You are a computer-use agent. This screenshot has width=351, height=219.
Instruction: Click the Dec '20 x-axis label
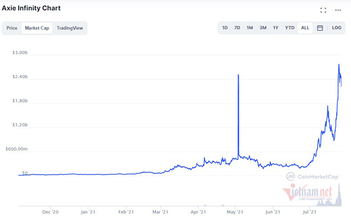pyautogui.click(x=50, y=212)
